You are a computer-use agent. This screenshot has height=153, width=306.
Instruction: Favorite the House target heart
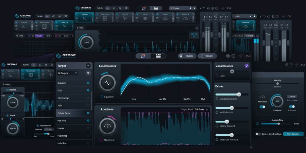pos(88,129)
